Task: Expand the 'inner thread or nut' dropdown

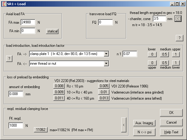Action: tap(106, 63)
